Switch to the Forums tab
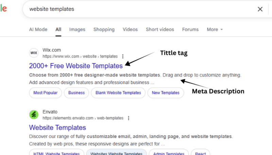Viewport: 272px width, 155px height. point(190,30)
